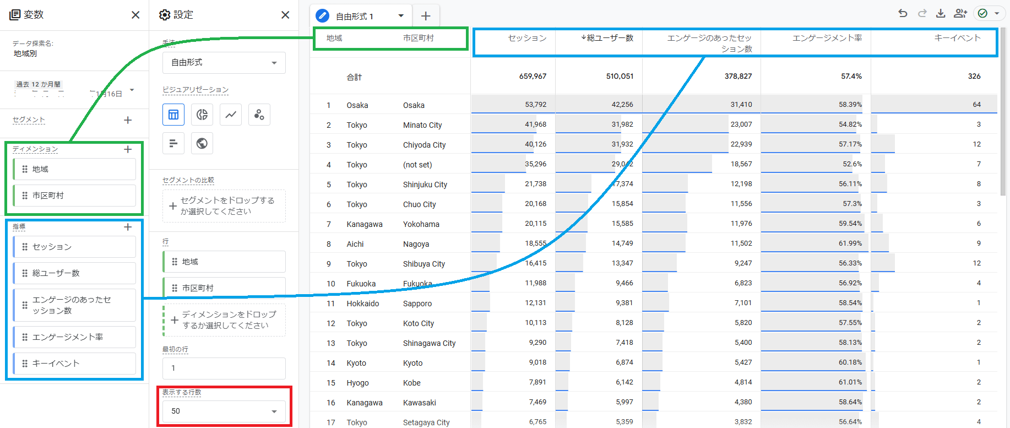Choose the line chart visualization
The width and height of the screenshot is (1010, 428).
(231, 115)
